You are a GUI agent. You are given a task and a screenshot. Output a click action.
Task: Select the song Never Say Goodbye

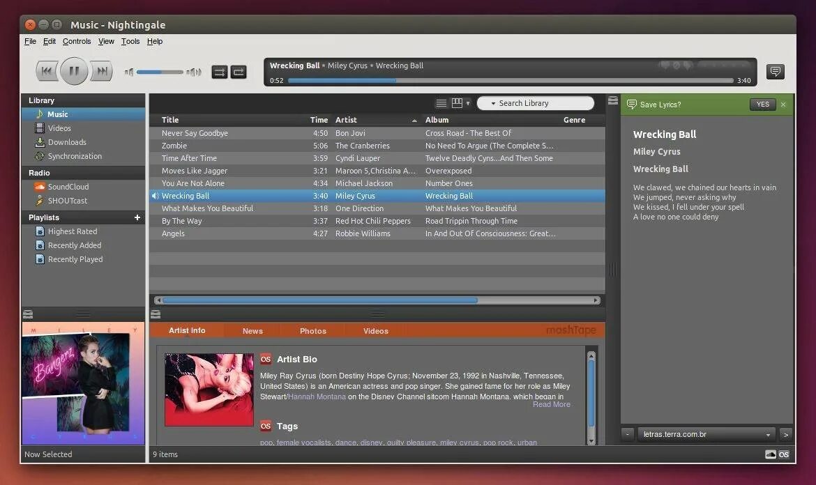tap(377, 133)
